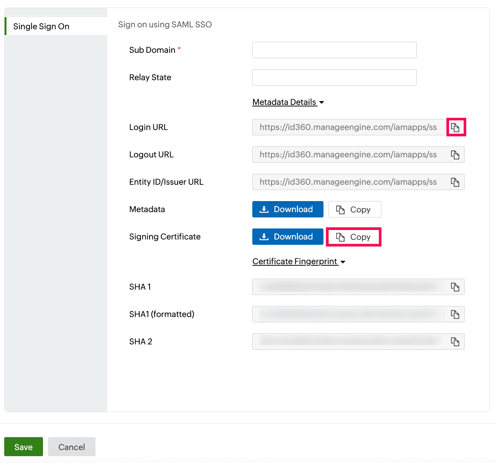Viewport: 497px width, 463px height.
Task: Copy the Logout URL using its copy icon
Action: [456, 155]
